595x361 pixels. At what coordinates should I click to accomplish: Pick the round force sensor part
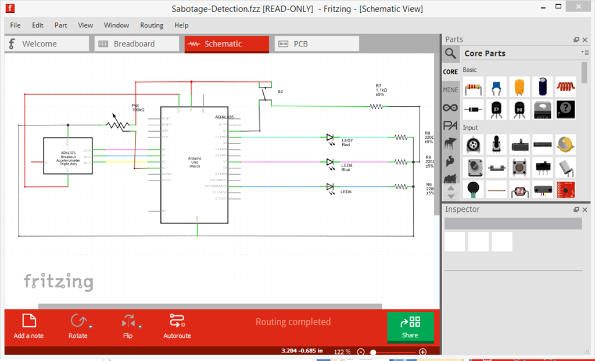[x=473, y=190]
